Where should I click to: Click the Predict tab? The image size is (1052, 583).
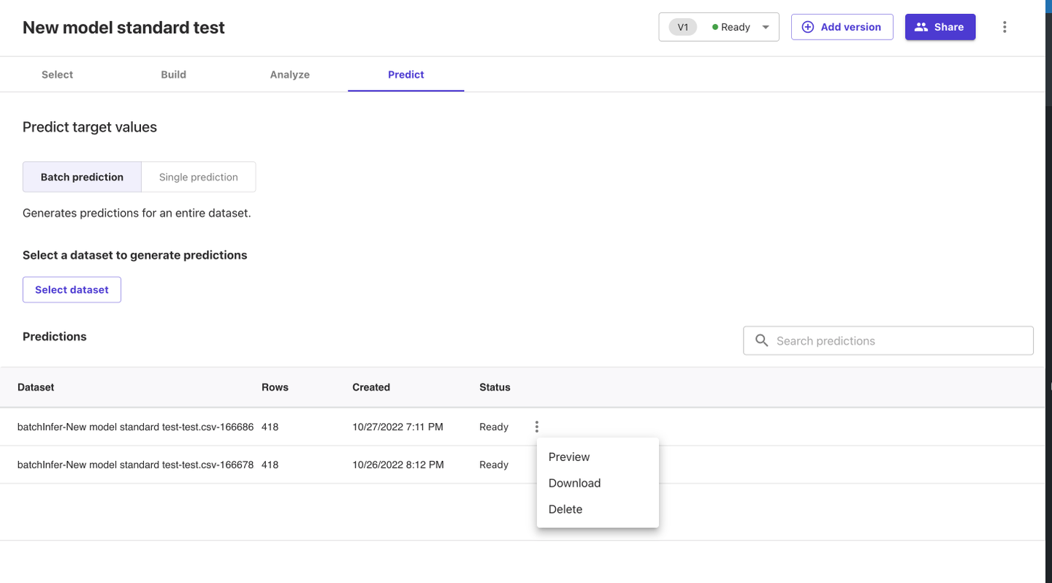tap(405, 75)
